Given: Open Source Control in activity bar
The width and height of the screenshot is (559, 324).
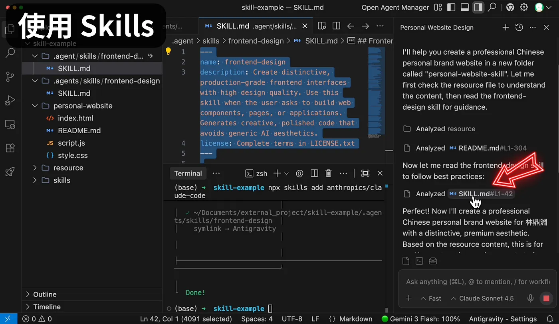Looking at the screenshot, I should click(x=10, y=77).
